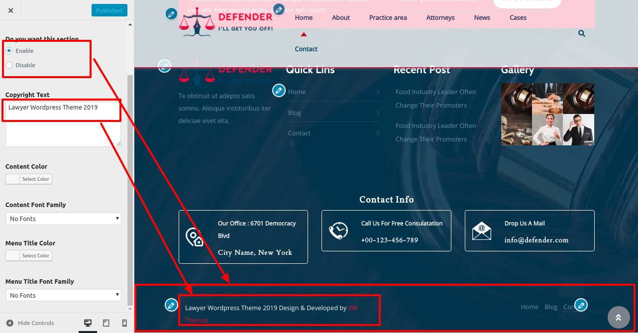This screenshot has height=333, width=638.
Task: Click the scroll-to-top double arrow button
Action: click(619, 318)
